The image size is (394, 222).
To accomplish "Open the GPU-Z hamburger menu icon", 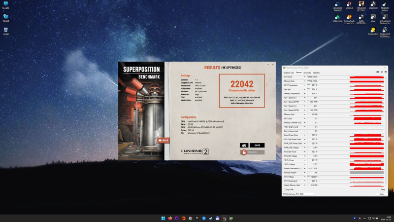I will click(386, 72).
